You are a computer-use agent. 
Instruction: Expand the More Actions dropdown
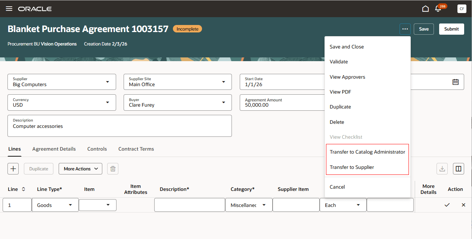[80, 169]
